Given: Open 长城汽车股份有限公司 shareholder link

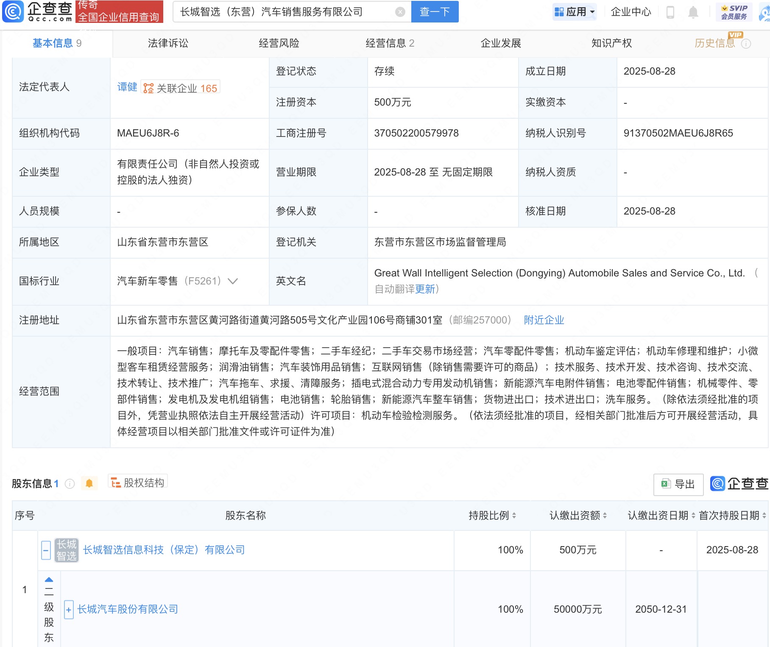Looking at the screenshot, I should click(x=128, y=609).
